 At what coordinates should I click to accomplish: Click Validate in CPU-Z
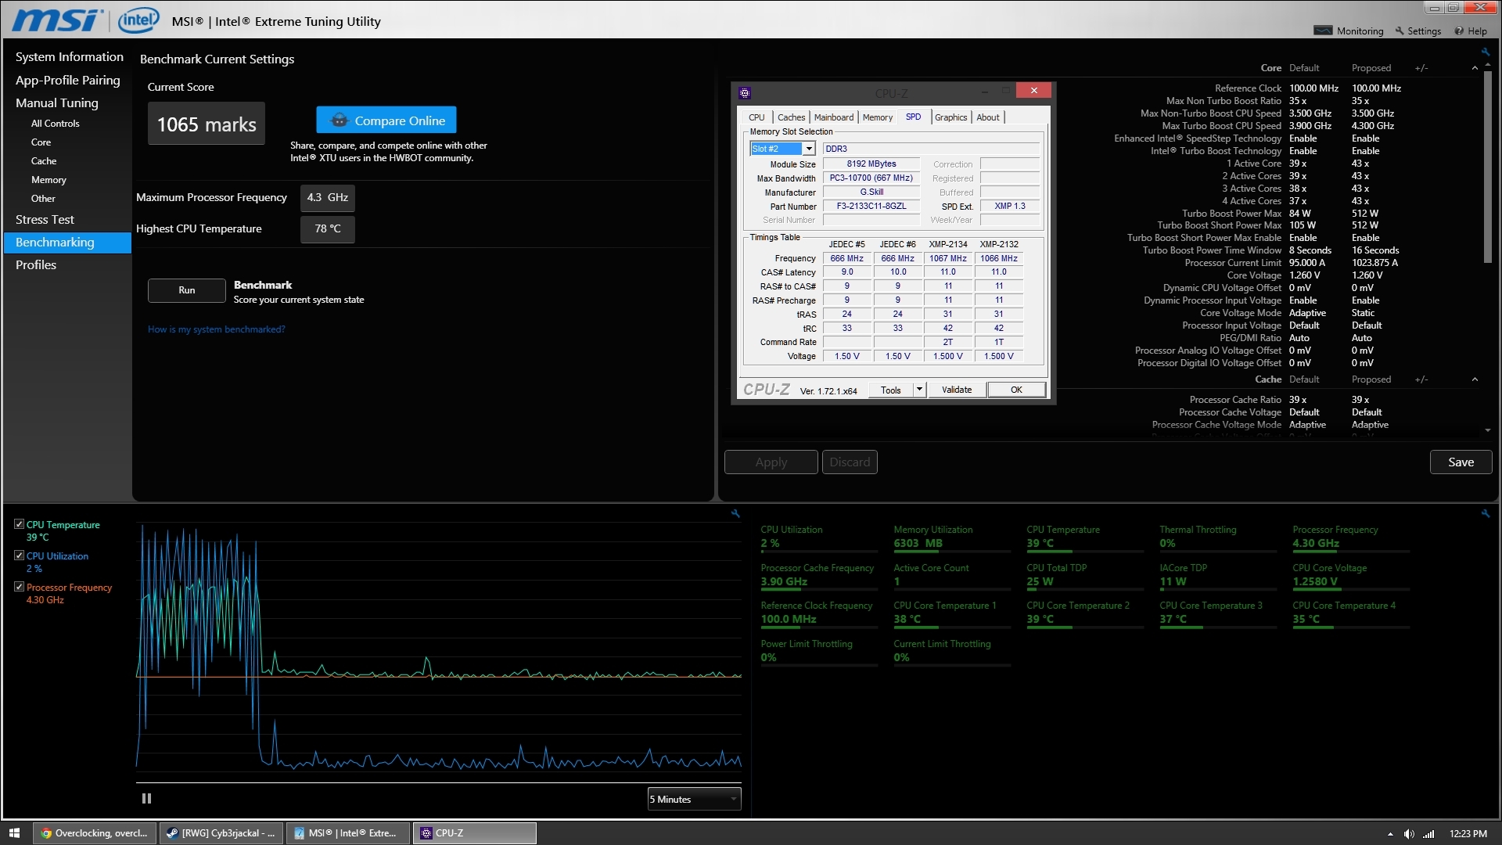pos(957,390)
